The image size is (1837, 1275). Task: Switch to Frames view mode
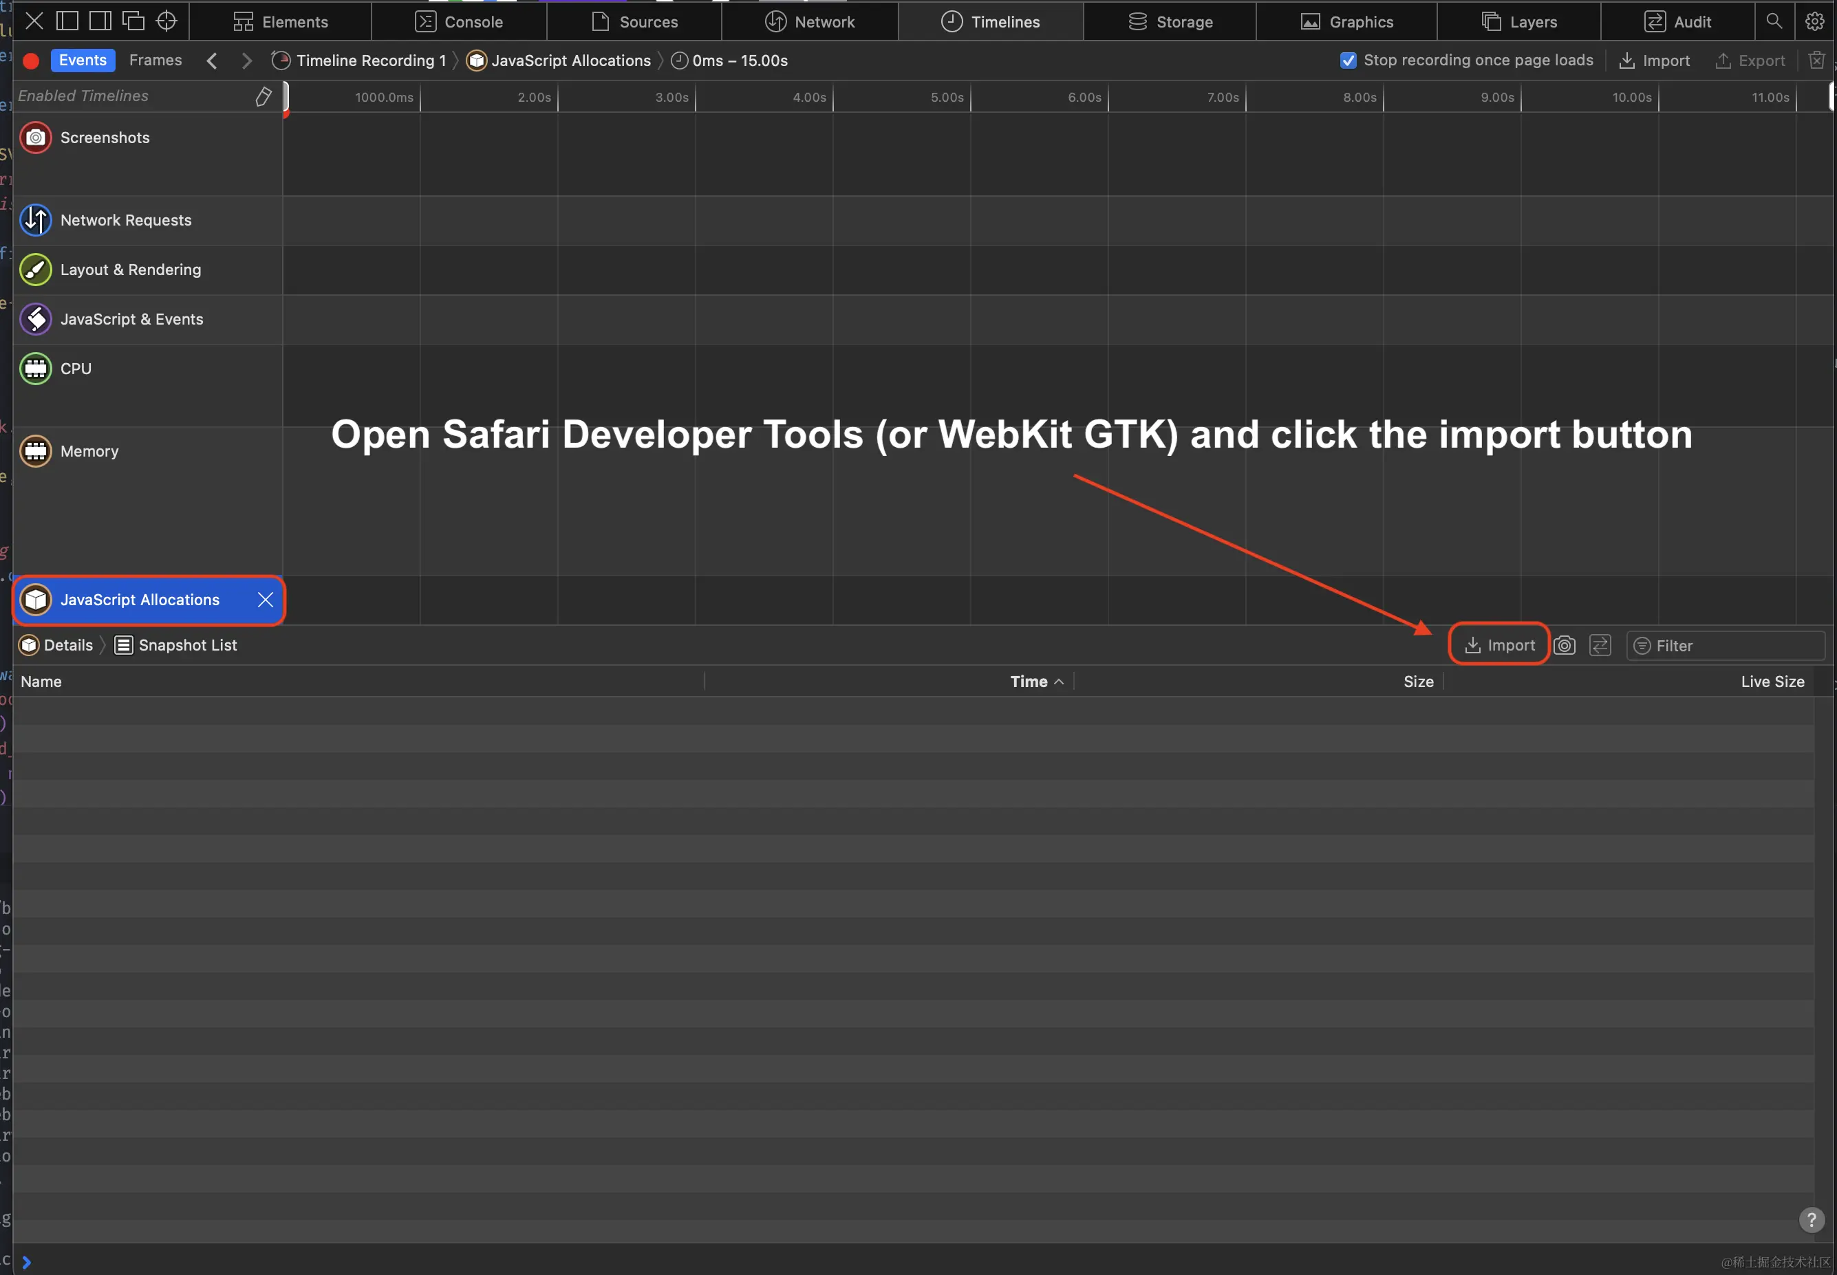point(155,61)
